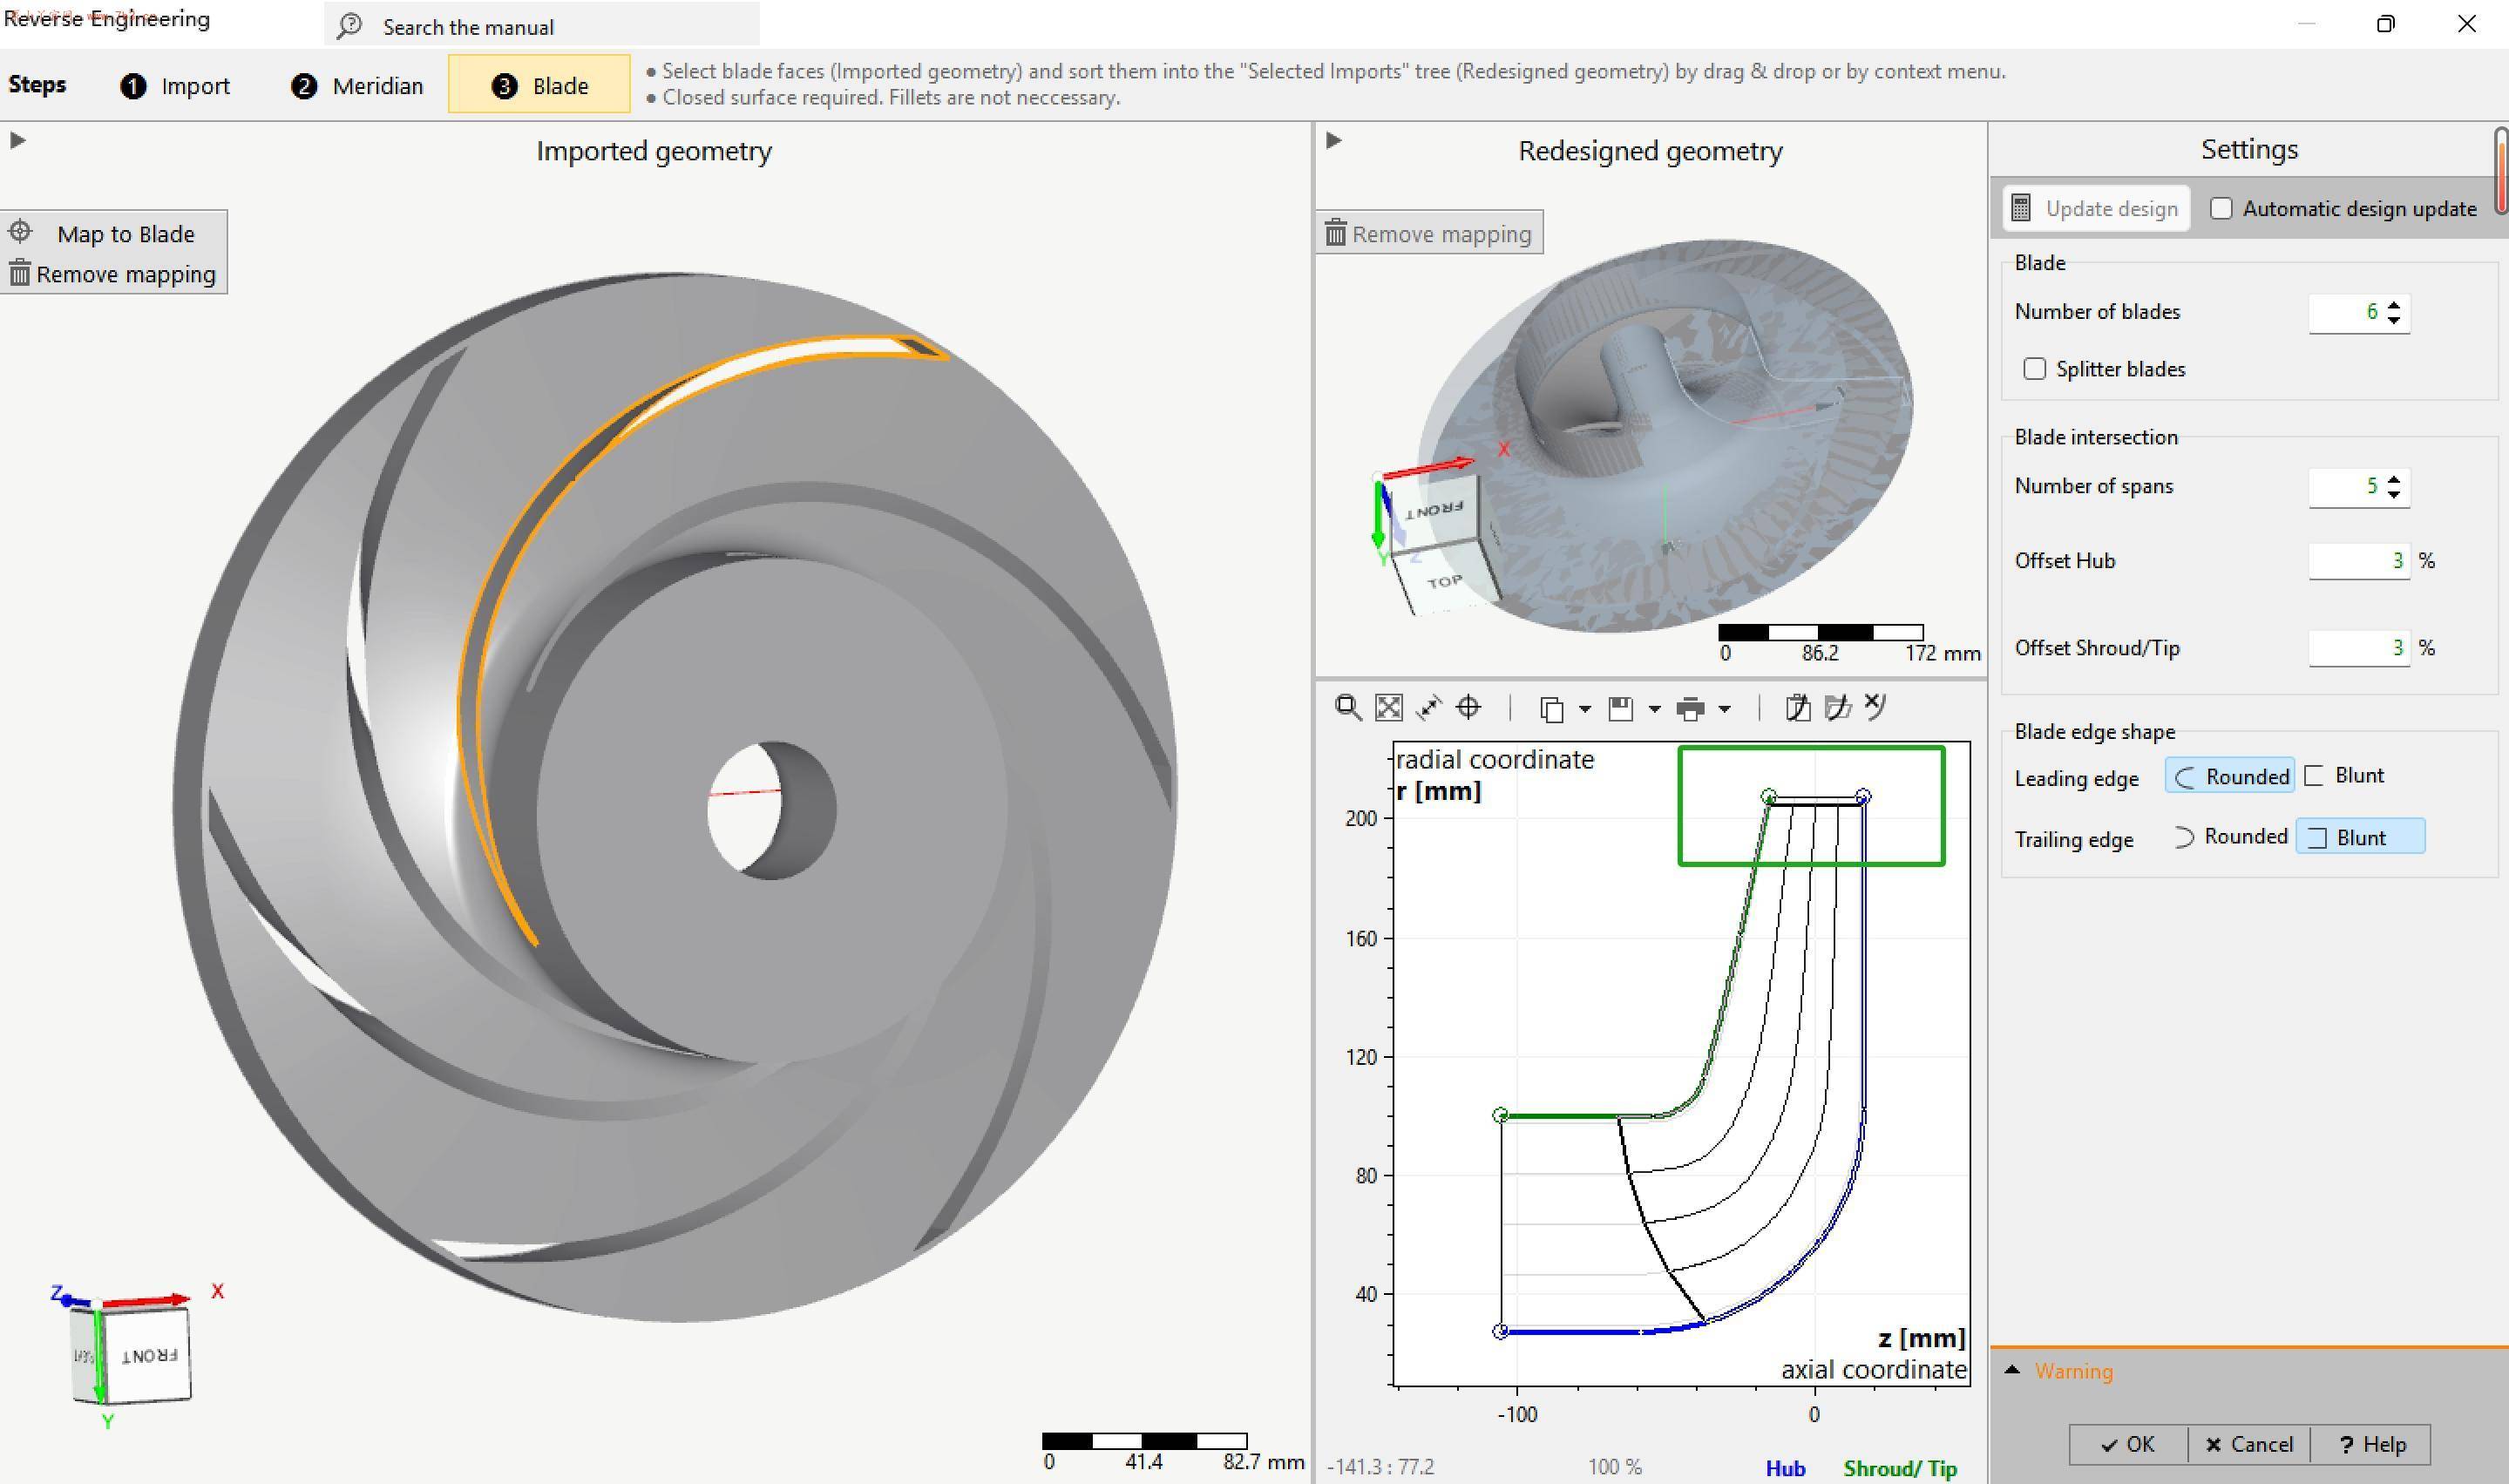Click the Offset Shroud/Tip percentage field
This screenshot has width=2509, height=1484.
pyautogui.click(x=2359, y=648)
